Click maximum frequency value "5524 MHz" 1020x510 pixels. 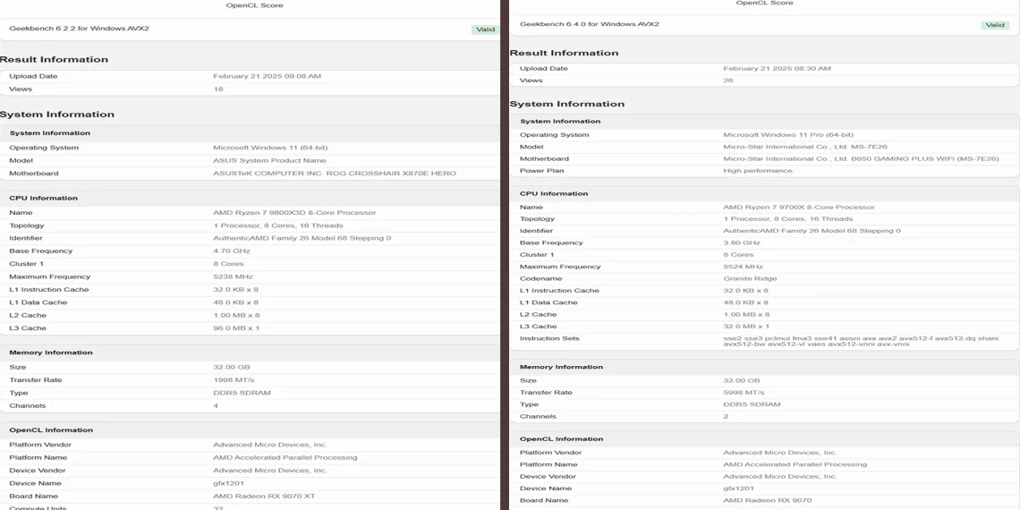[743, 267]
